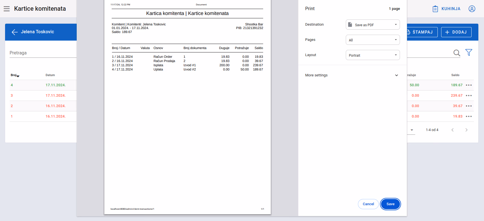Click the Saldo column header
The image size is (484, 221).
point(455,75)
